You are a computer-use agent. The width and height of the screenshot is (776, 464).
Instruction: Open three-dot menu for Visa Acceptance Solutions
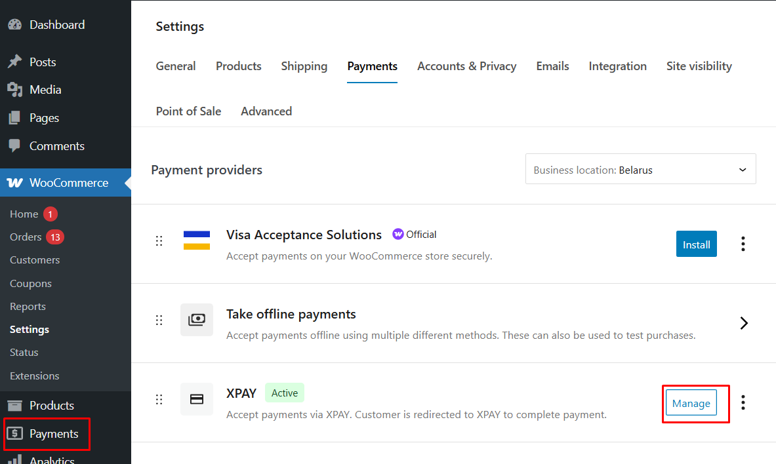[743, 244]
